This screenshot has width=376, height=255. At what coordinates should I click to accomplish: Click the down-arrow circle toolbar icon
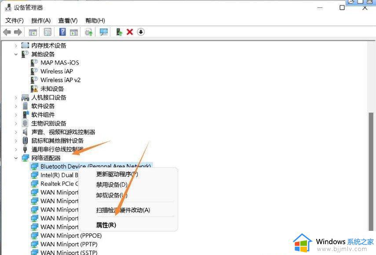tap(141, 32)
